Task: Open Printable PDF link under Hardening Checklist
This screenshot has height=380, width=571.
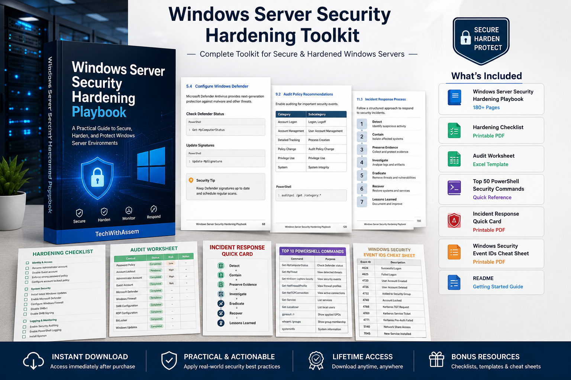Action: pos(488,136)
